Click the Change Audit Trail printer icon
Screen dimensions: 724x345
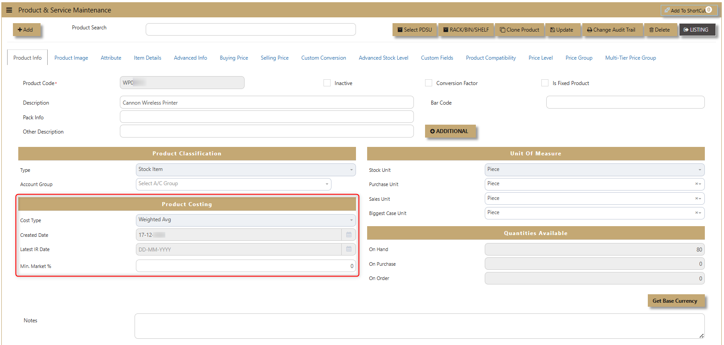click(x=589, y=30)
